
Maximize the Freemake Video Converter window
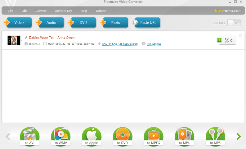(x=235, y=2)
